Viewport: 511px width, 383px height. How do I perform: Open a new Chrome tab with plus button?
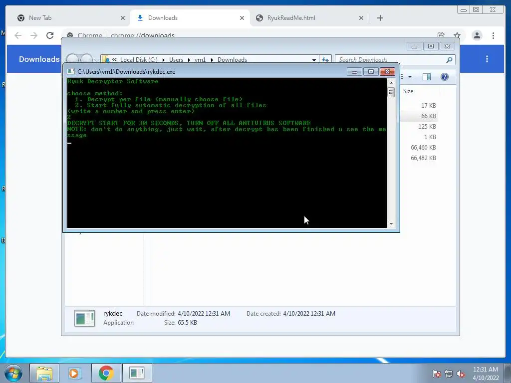click(x=380, y=18)
